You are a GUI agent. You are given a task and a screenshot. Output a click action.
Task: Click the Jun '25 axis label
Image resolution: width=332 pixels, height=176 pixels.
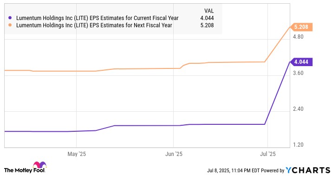pos(174,154)
